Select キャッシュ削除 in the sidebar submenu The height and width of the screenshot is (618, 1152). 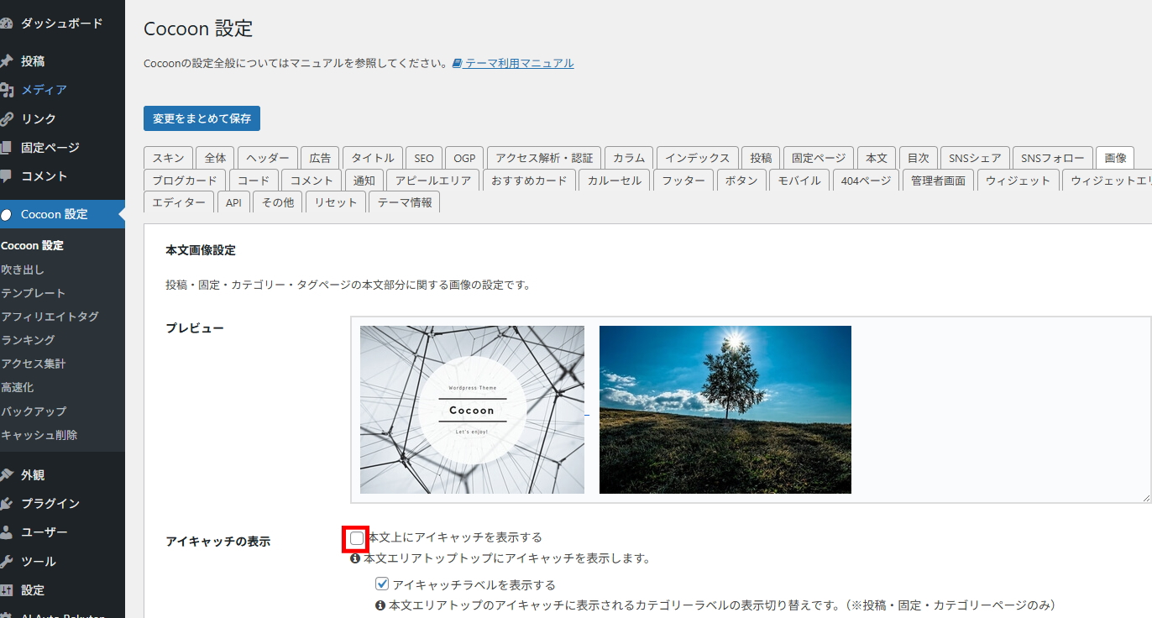(39, 435)
